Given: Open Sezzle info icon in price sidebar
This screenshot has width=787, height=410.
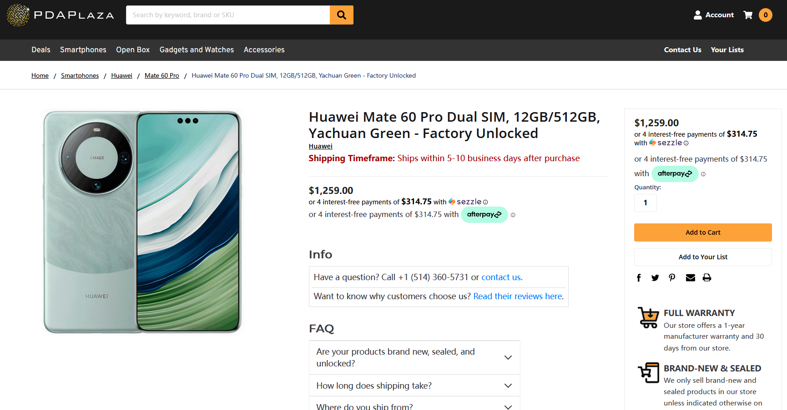Looking at the screenshot, I should pyautogui.click(x=686, y=143).
